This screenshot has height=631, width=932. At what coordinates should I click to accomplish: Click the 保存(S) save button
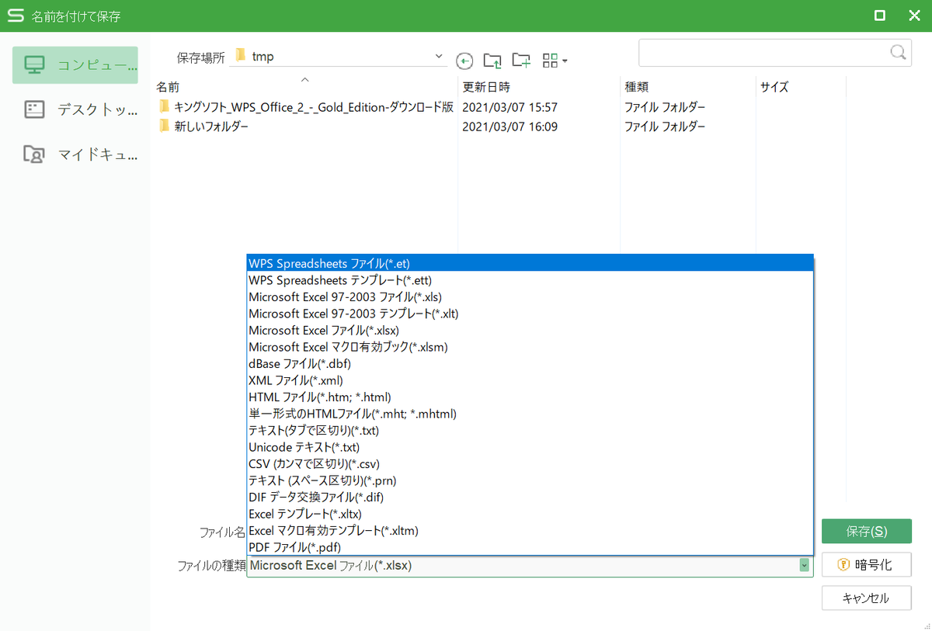point(866,532)
